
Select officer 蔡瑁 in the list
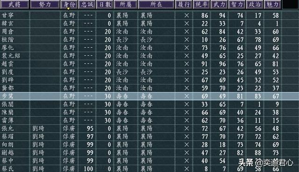(x=7, y=136)
